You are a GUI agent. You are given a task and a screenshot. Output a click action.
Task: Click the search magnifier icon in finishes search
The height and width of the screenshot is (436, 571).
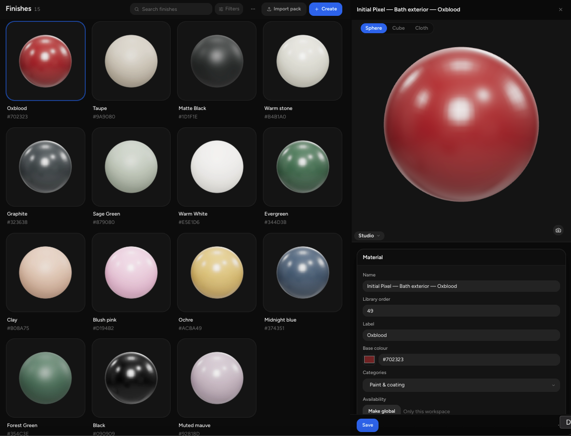point(137,9)
